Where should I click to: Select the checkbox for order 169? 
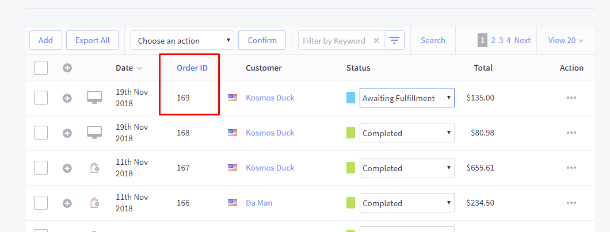(x=41, y=98)
